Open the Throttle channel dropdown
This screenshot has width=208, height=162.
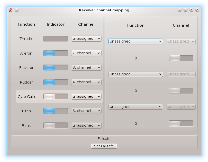[x=86, y=38]
